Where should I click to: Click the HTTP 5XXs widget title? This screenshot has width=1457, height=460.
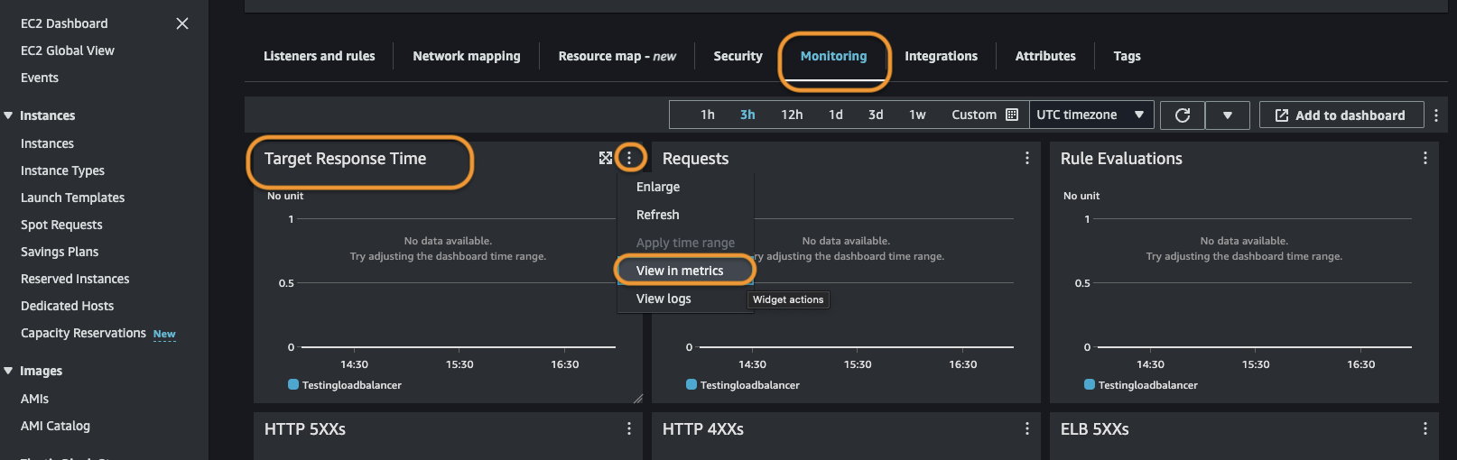click(x=305, y=429)
